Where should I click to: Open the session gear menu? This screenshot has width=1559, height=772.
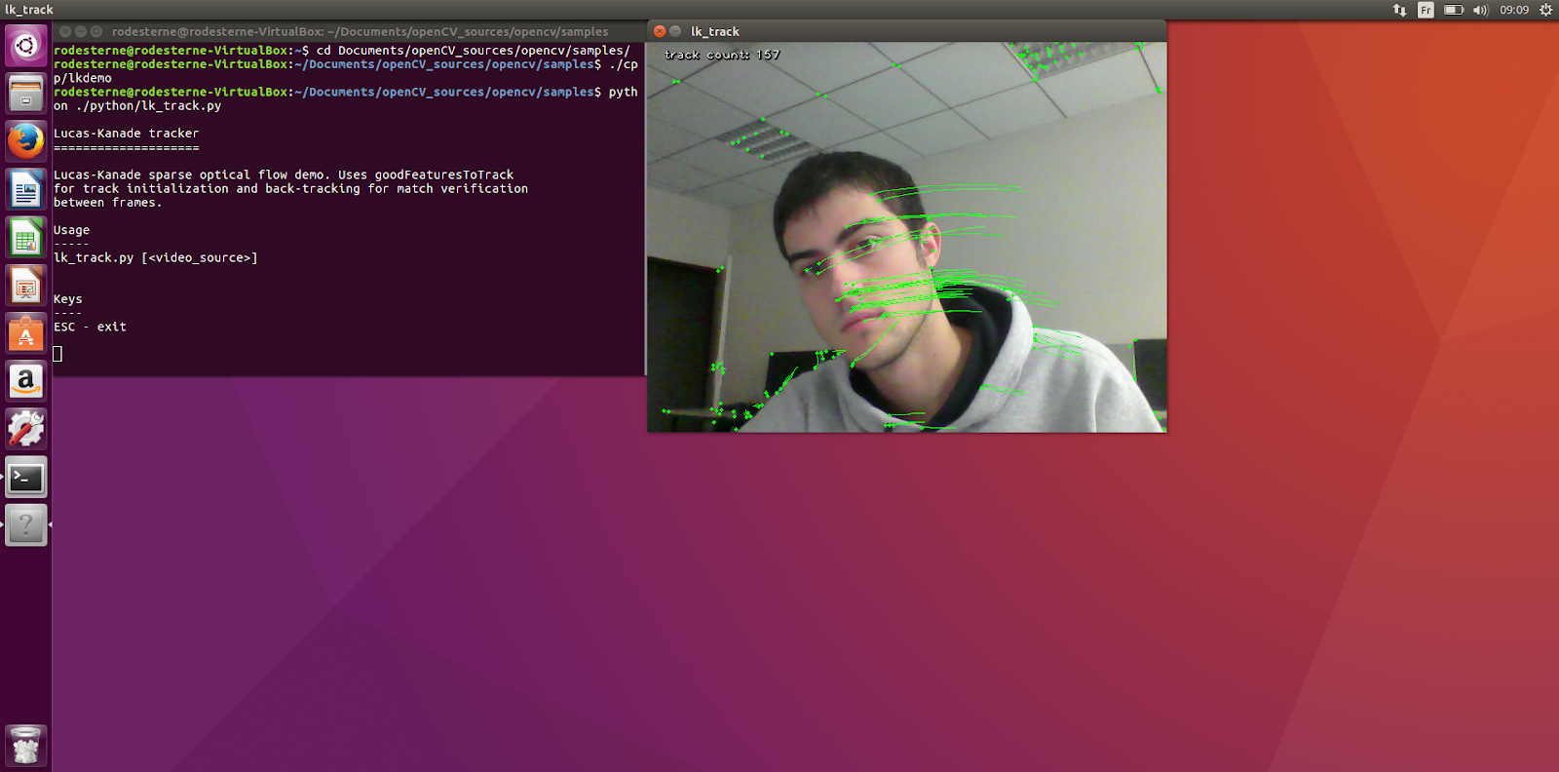pos(1545,10)
